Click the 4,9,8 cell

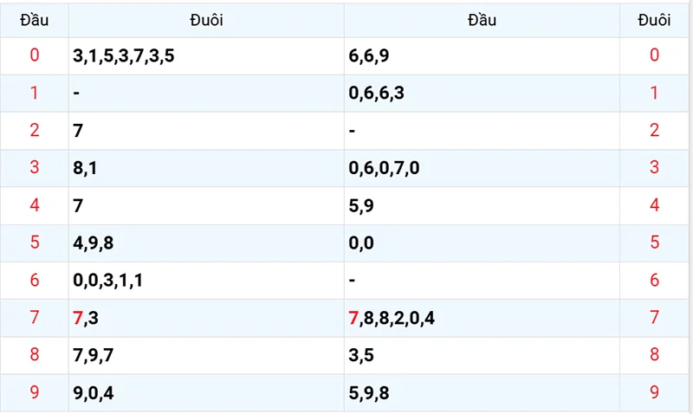94,243
